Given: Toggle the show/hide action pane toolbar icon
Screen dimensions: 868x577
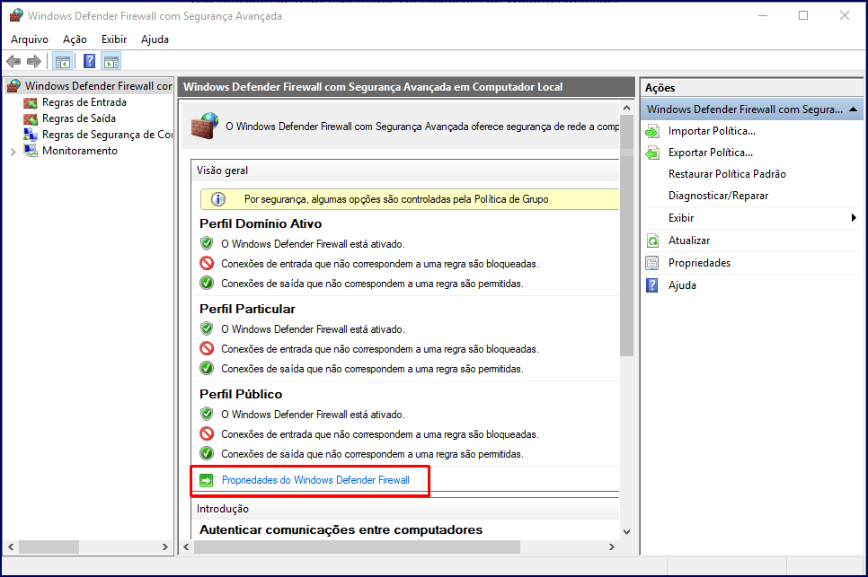Looking at the screenshot, I should coord(111,61).
